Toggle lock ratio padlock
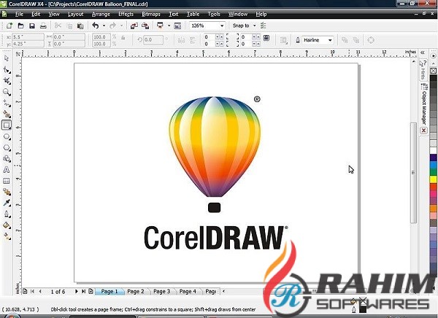438x318 pixels. [x=123, y=38]
